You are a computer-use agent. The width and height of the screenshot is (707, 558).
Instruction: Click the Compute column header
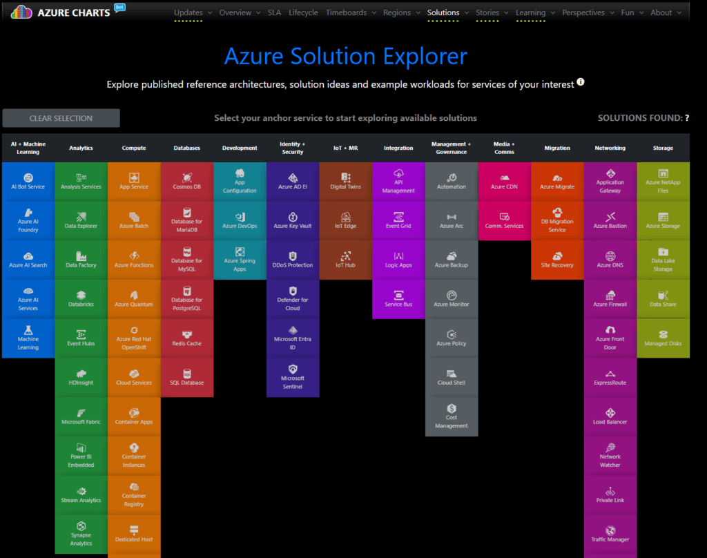[134, 148]
